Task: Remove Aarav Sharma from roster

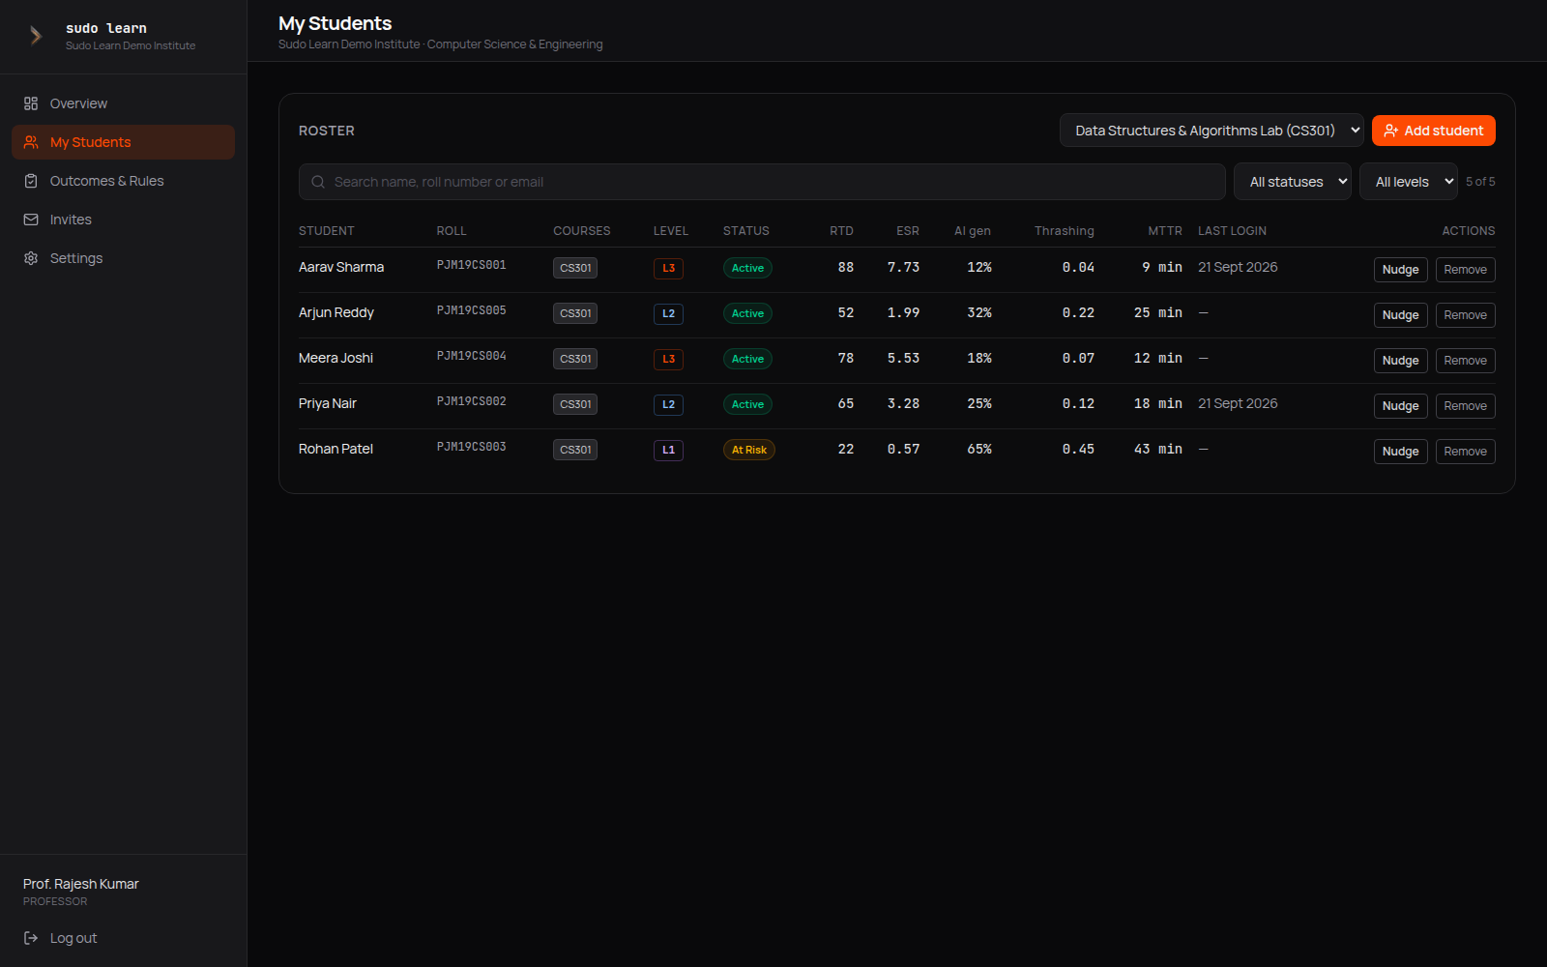Action: (1465, 270)
